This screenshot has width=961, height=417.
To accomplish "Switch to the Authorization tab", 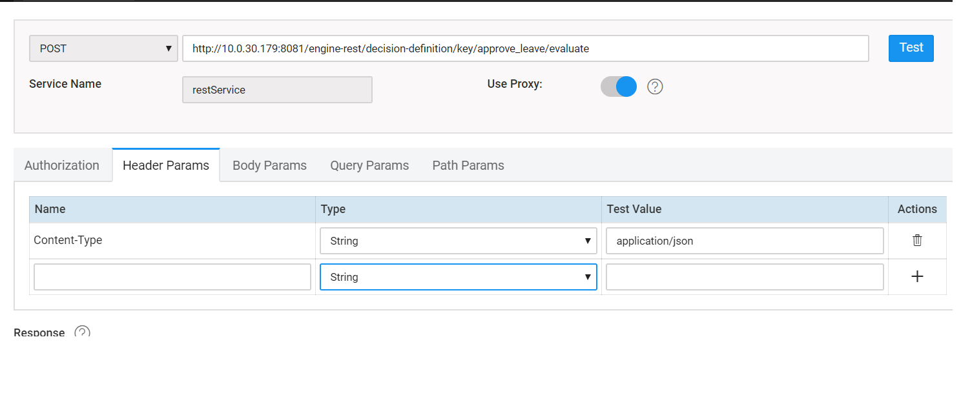I will tap(62, 165).
